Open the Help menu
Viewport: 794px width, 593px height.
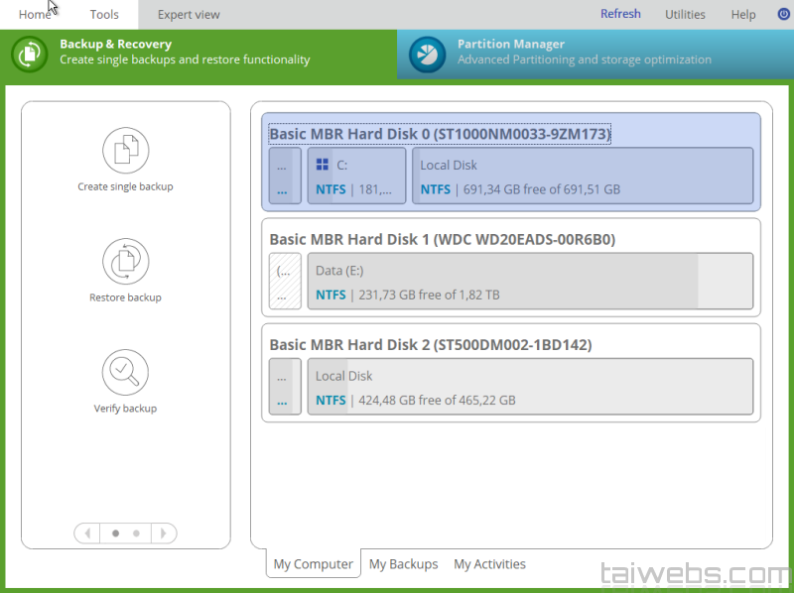[x=743, y=15]
